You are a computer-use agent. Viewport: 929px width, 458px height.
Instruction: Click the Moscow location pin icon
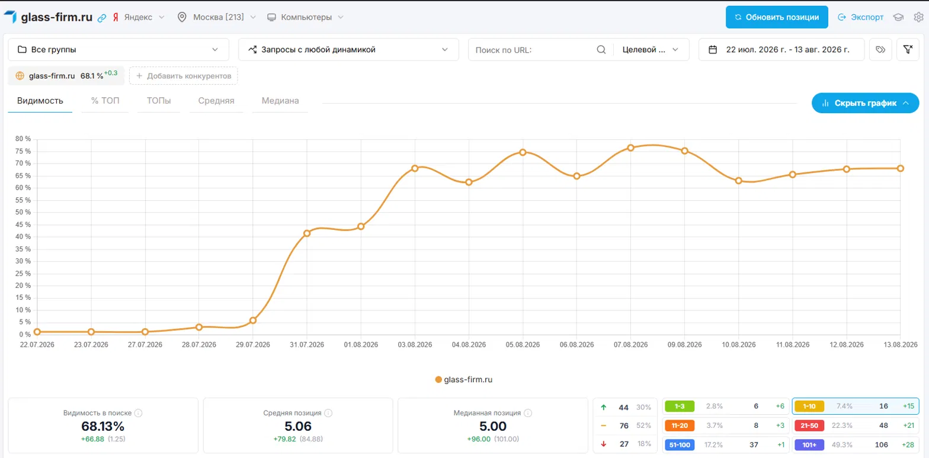click(182, 17)
